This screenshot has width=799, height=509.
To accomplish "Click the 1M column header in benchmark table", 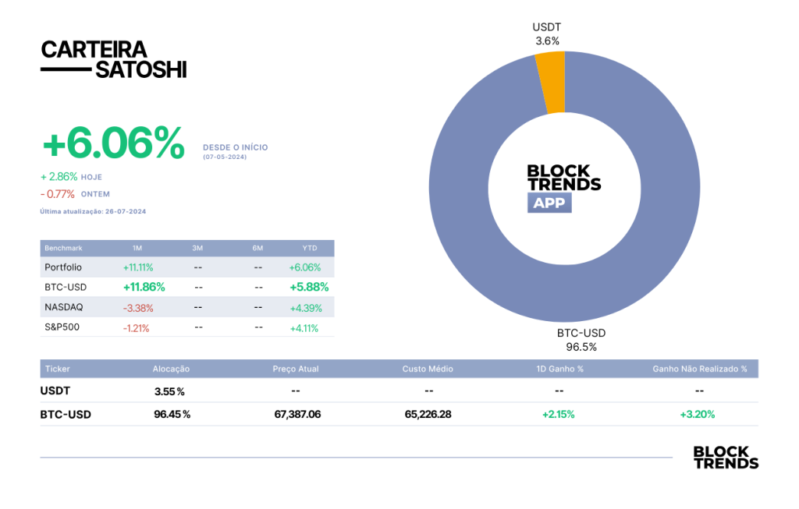I will [137, 249].
